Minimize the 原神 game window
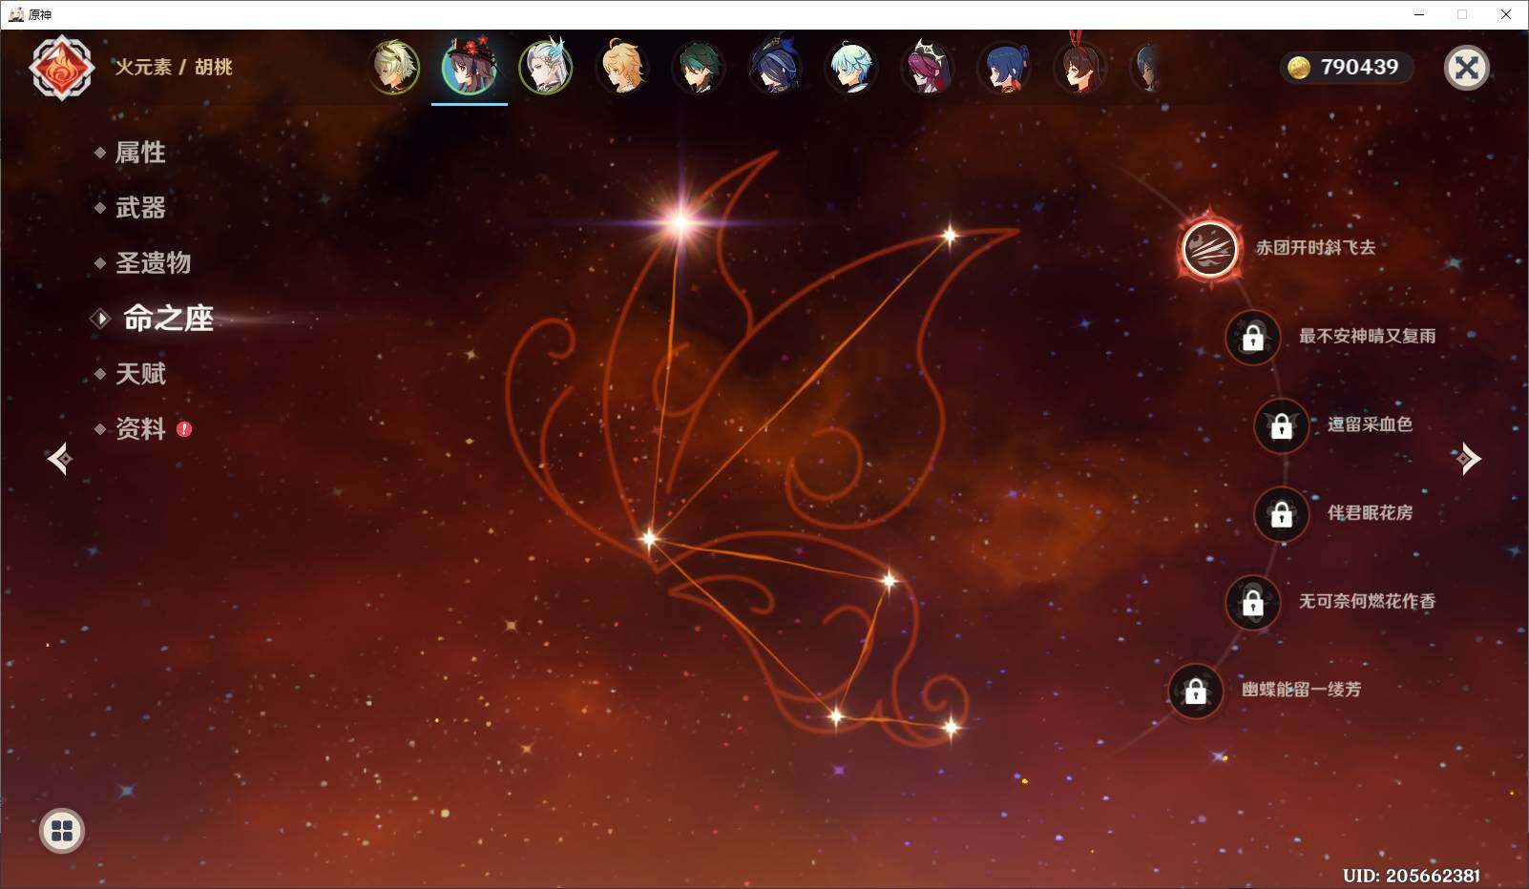 coord(1418,14)
